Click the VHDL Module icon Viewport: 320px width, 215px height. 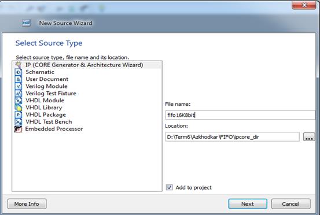(19, 101)
